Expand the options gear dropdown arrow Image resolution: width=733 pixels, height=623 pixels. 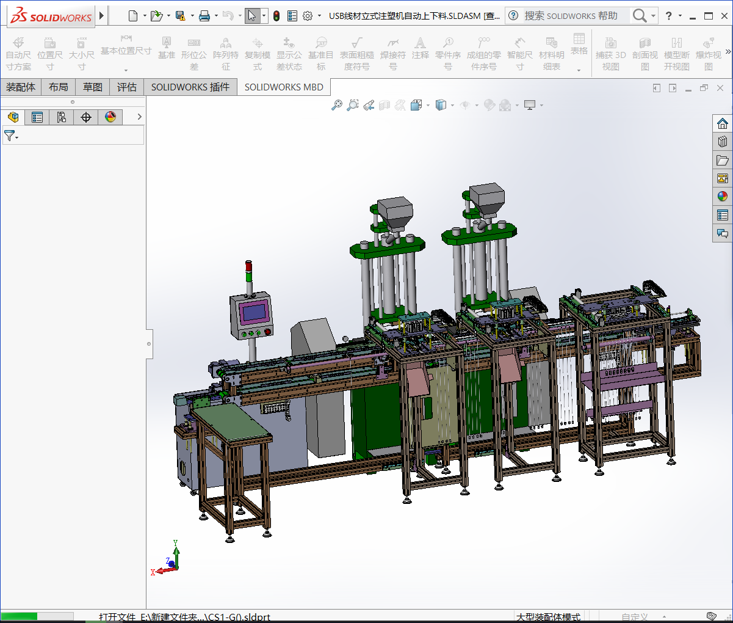point(319,16)
